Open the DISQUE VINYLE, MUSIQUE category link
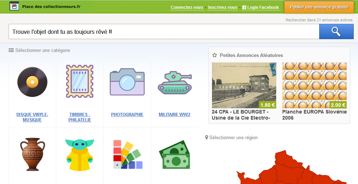Viewport: 358px width, 184px height. (x=32, y=117)
